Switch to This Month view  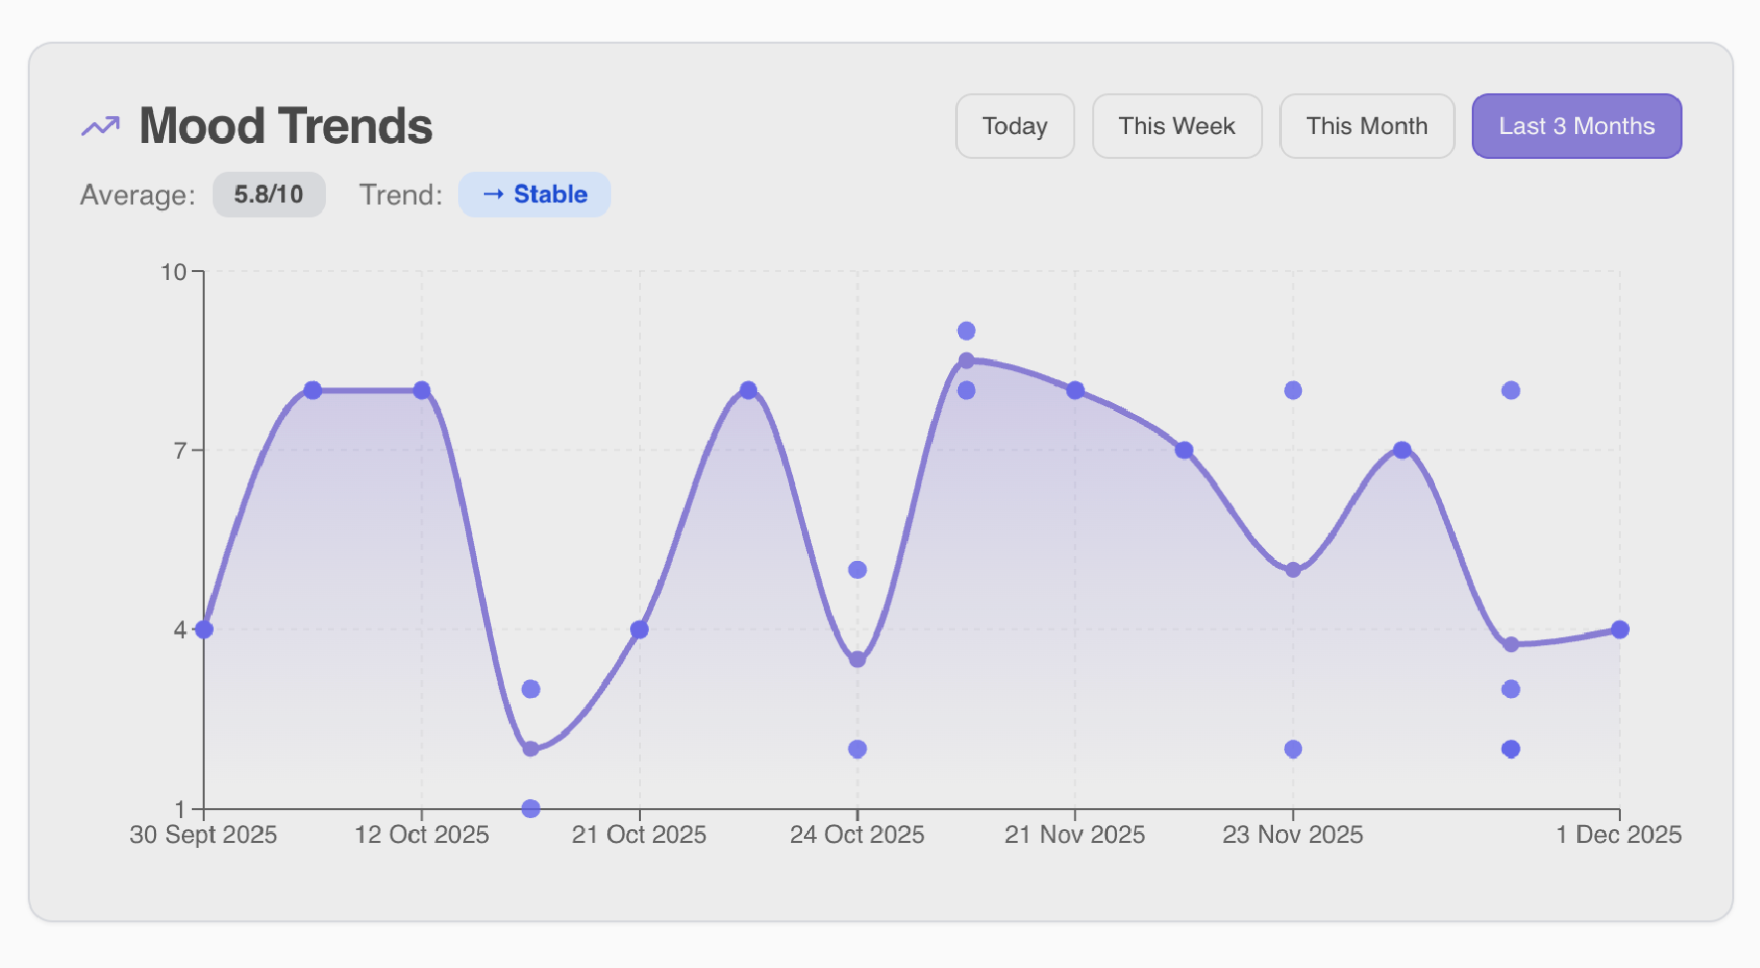tap(1366, 126)
